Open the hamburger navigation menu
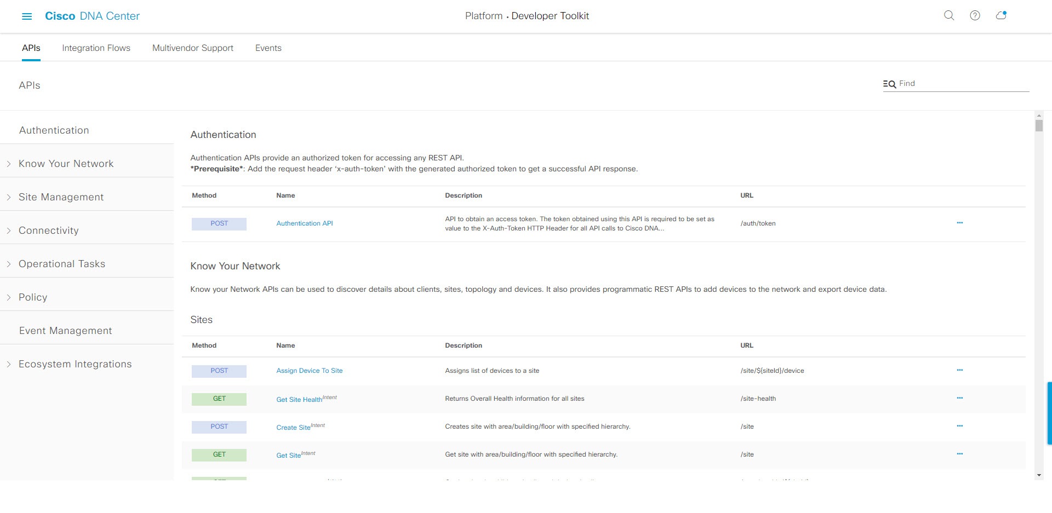This screenshot has height=513, width=1052. pyautogui.click(x=27, y=16)
